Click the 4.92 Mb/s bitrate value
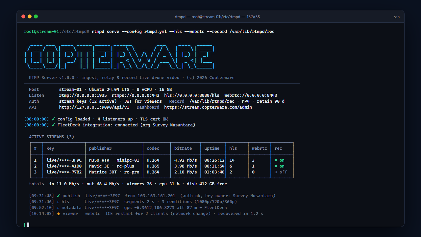Image resolution: width=421 pixels, height=237 pixels. click(x=186, y=160)
